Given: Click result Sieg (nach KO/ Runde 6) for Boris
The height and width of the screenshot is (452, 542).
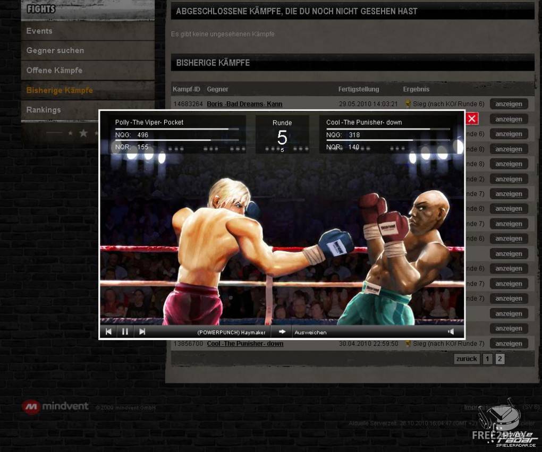Looking at the screenshot, I should tap(448, 104).
